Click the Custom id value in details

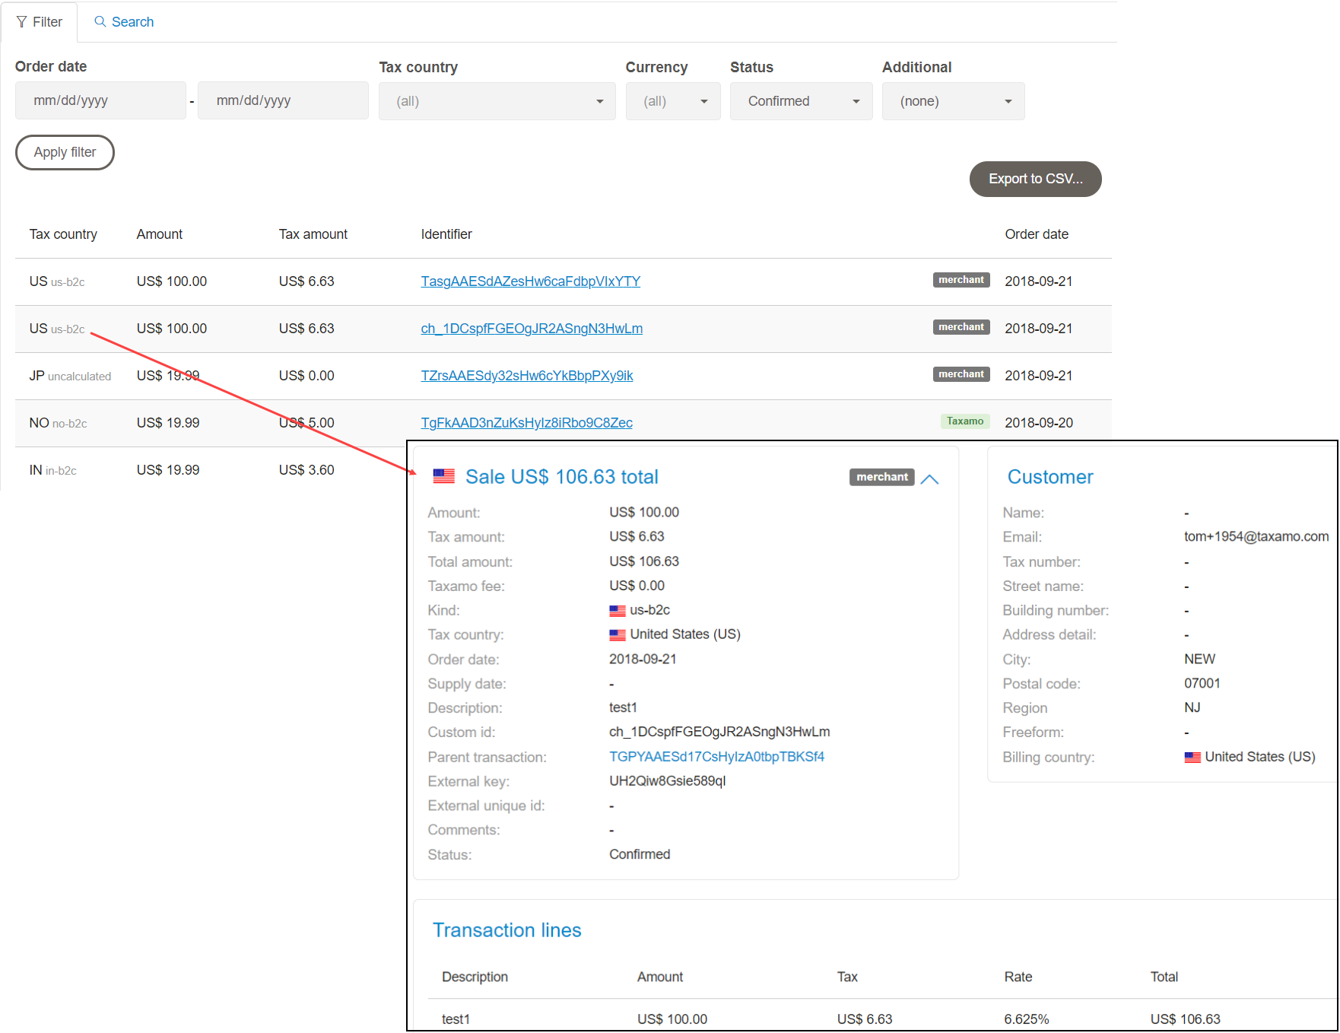coord(719,732)
